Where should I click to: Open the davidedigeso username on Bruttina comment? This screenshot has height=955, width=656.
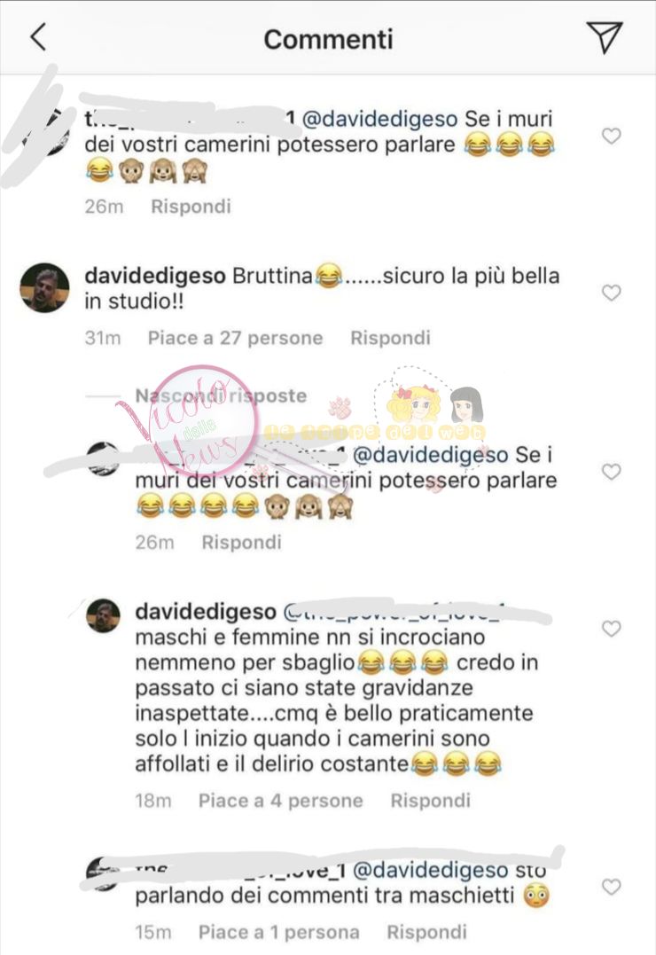pos(155,276)
